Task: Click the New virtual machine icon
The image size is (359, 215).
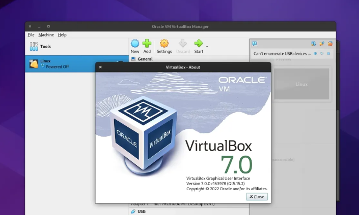Action: pyautogui.click(x=135, y=43)
